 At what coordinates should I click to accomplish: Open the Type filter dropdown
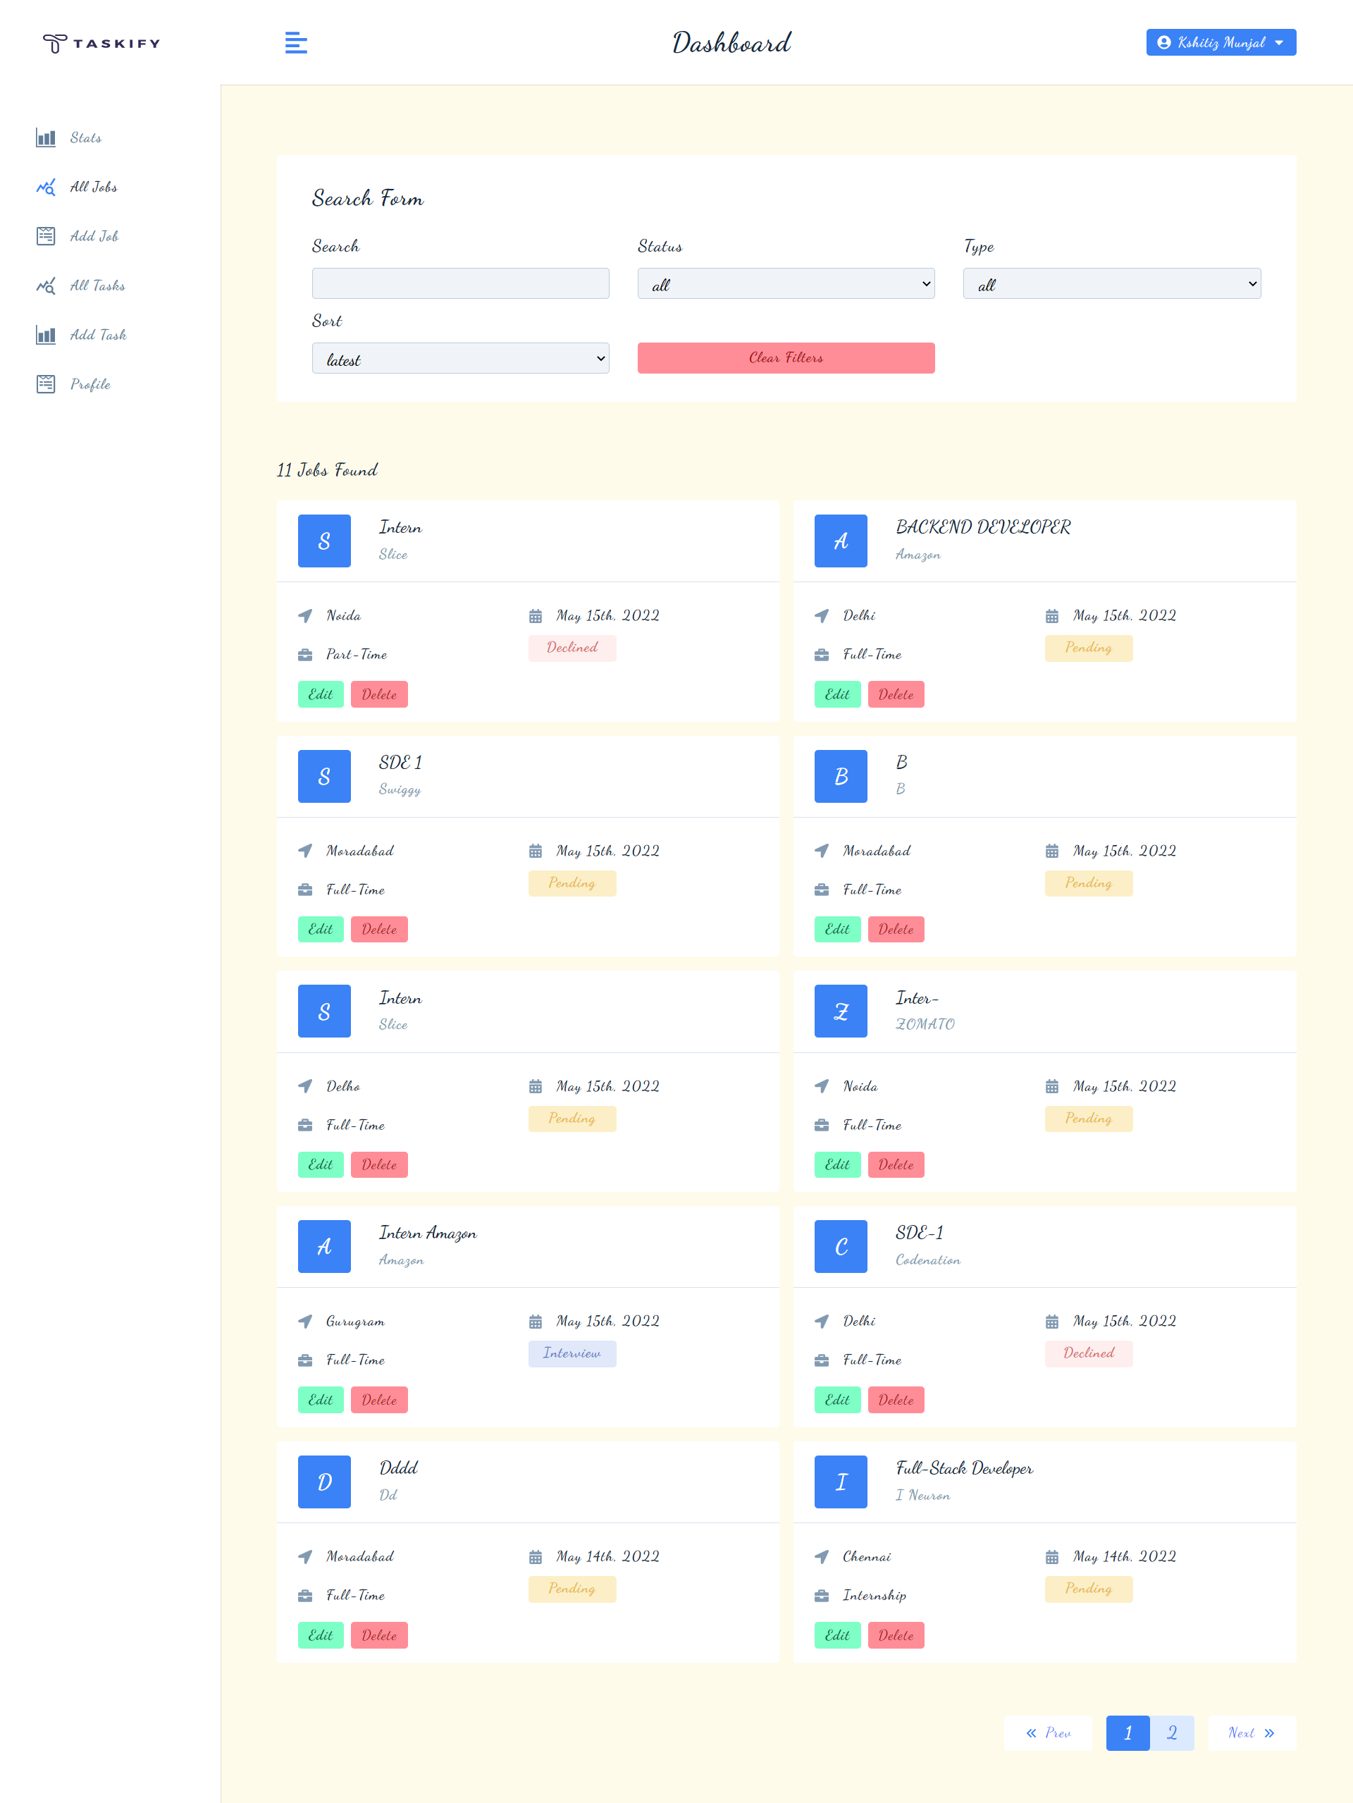click(1112, 283)
